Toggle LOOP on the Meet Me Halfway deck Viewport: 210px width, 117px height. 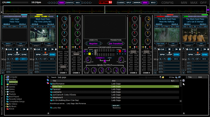[169, 55]
